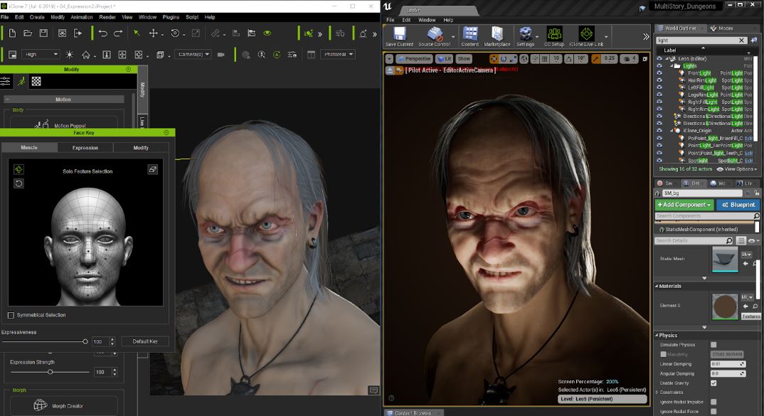The width and height of the screenshot is (764, 416).
Task: Enable Symmetrical Selection checkbox
Action: coord(11,315)
